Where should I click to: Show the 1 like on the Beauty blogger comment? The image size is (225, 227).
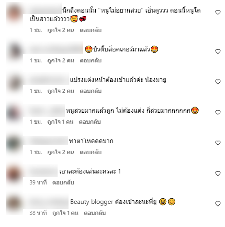[65, 213]
